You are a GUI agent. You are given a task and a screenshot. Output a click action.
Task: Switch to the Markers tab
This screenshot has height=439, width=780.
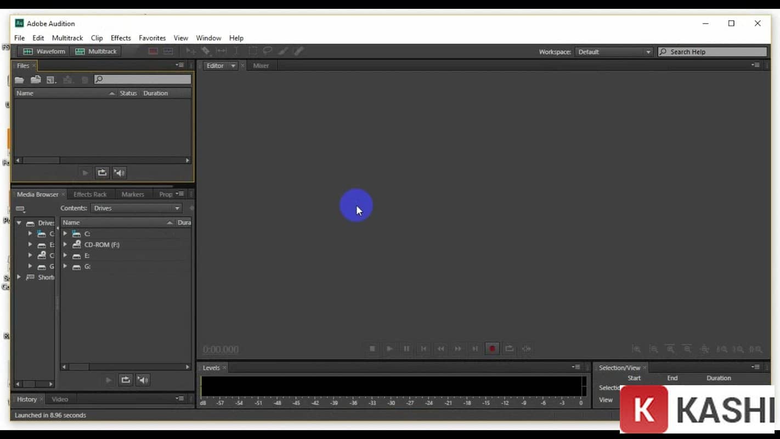click(x=133, y=194)
